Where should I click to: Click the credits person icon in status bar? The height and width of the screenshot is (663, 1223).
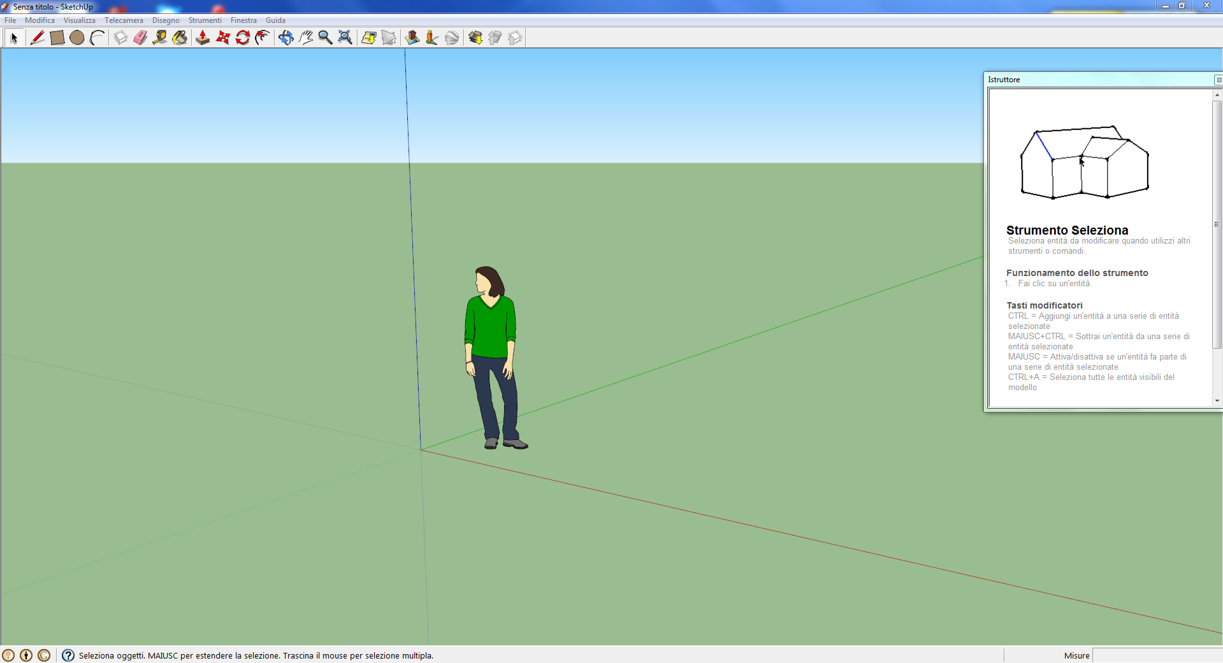(26, 655)
